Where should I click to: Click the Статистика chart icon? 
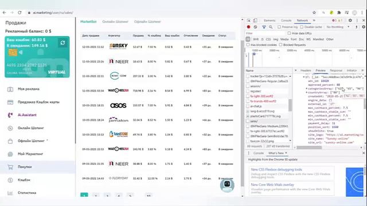tap(10, 193)
